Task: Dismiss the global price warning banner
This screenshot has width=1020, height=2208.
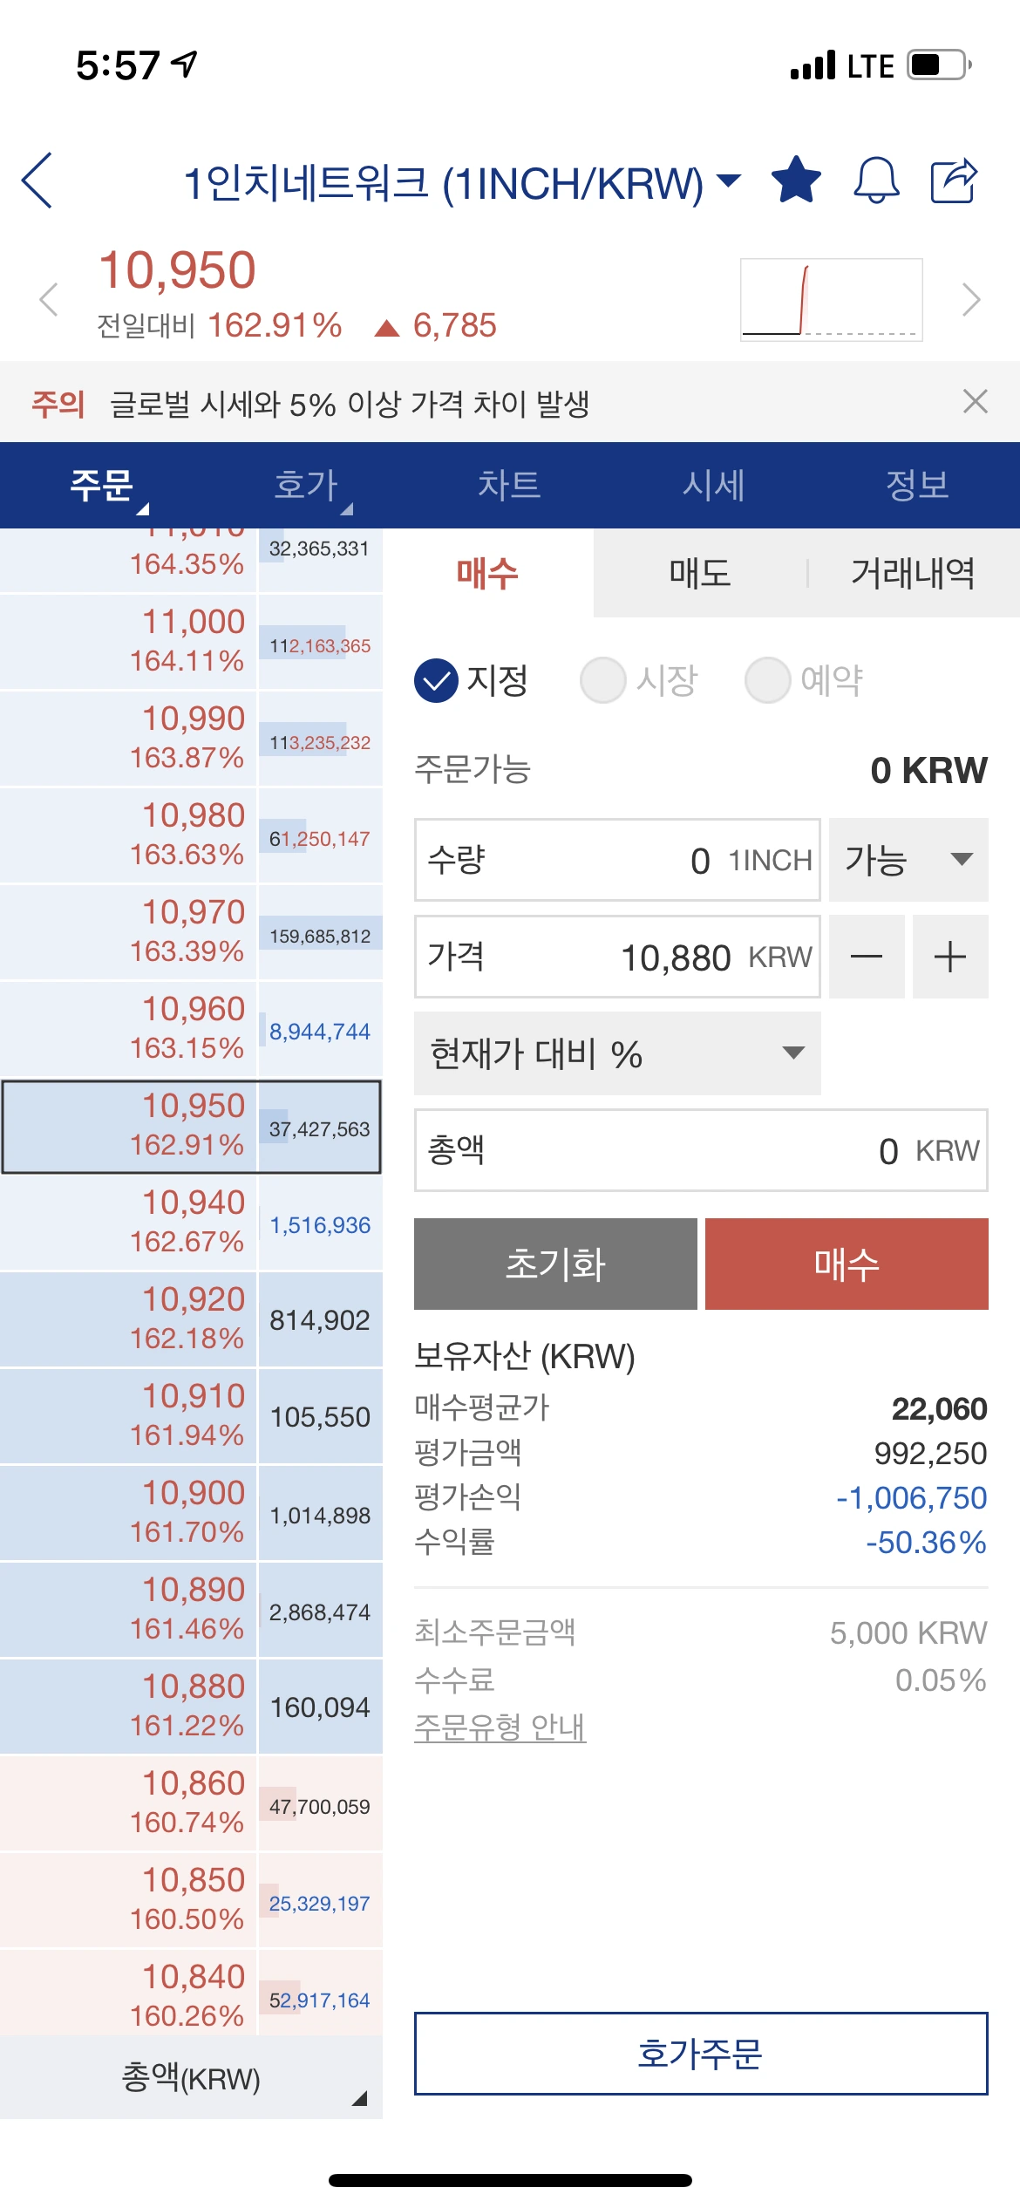Action: coord(975,402)
